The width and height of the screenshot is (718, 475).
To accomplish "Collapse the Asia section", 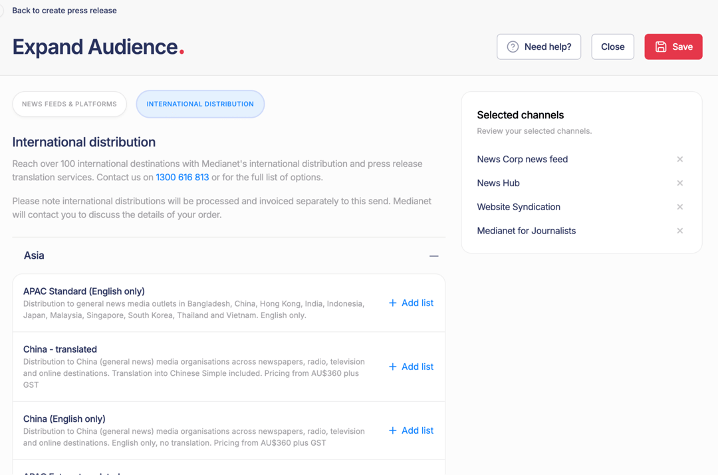I will click(433, 256).
